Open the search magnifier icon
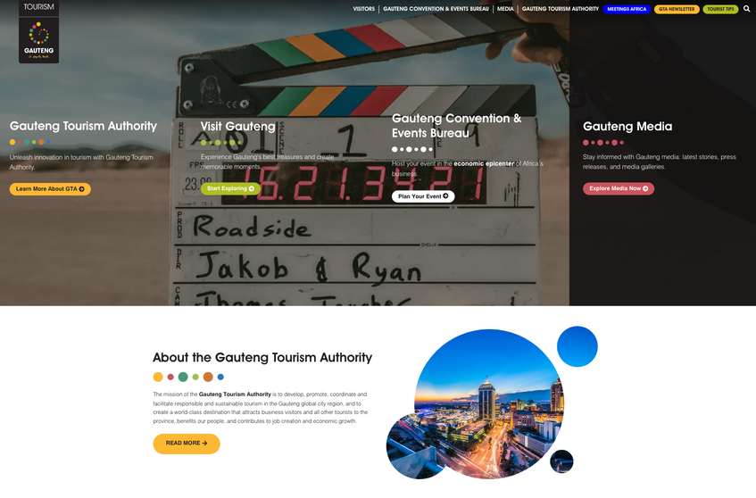The height and width of the screenshot is (498, 756). click(x=746, y=9)
